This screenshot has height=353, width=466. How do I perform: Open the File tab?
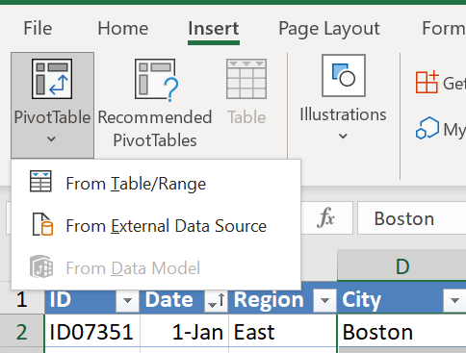tap(38, 28)
